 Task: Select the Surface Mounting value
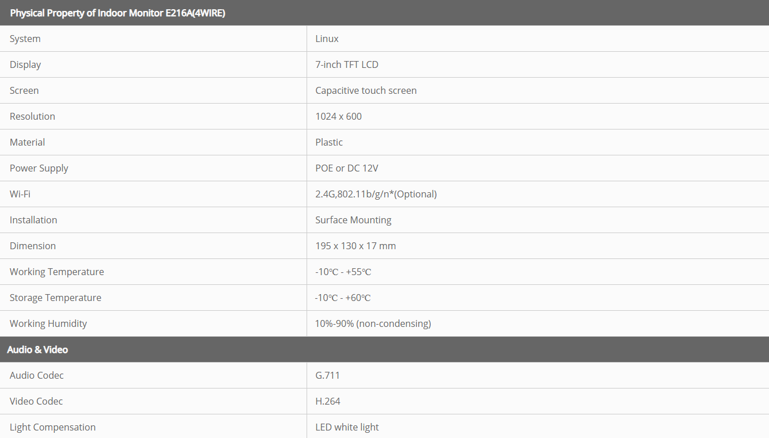pyautogui.click(x=353, y=220)
